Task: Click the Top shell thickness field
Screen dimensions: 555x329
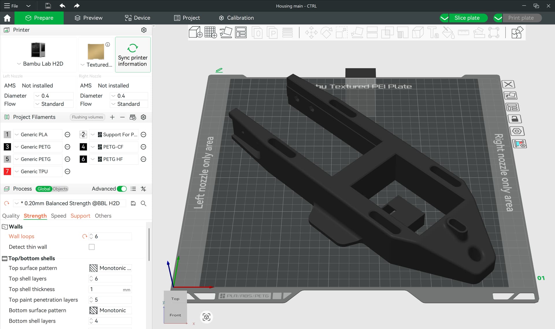Action: [x=110, y=289]
